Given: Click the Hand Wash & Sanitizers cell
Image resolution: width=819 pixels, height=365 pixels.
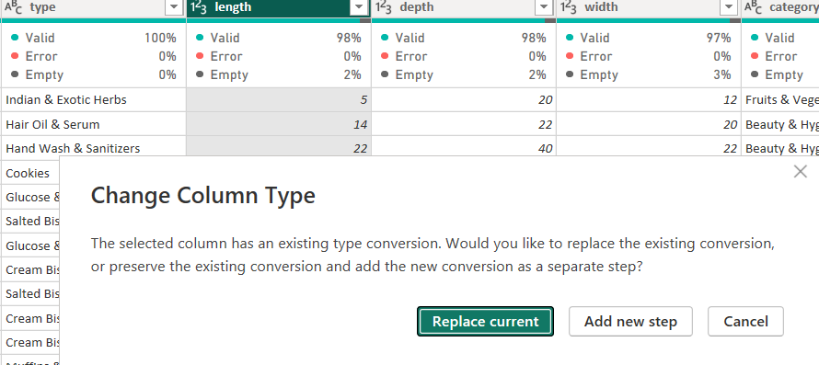Looking at the screenshot, I should 93,148.
